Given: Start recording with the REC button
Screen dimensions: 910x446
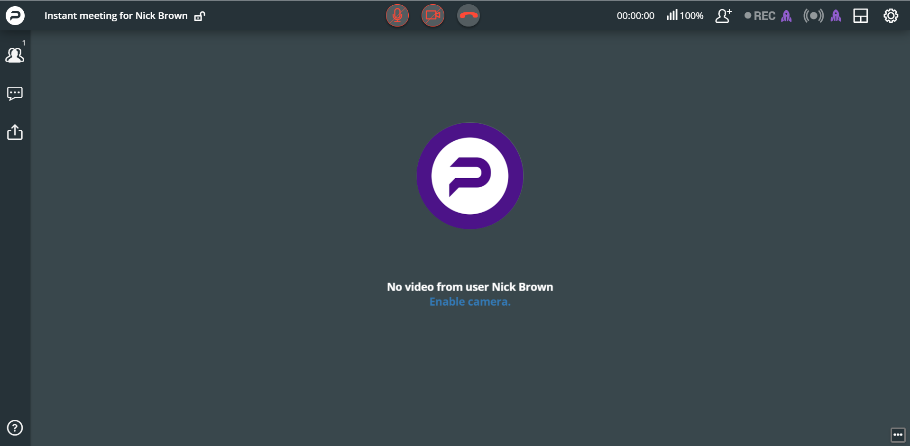Looking at the screenshot, I should tap(760, 16).
